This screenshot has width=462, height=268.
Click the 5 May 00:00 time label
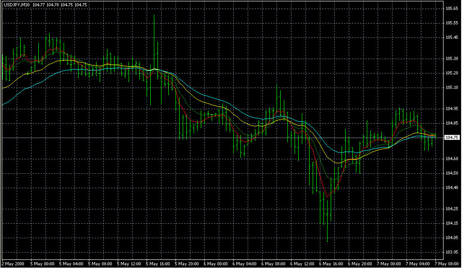(x=42, y=263)
